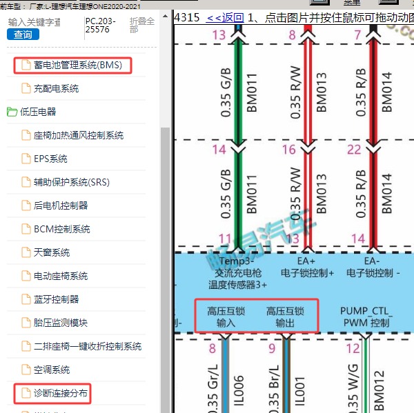Open the BCM控制系统 diagram
414x413 pixels.
tap(62, 229)
